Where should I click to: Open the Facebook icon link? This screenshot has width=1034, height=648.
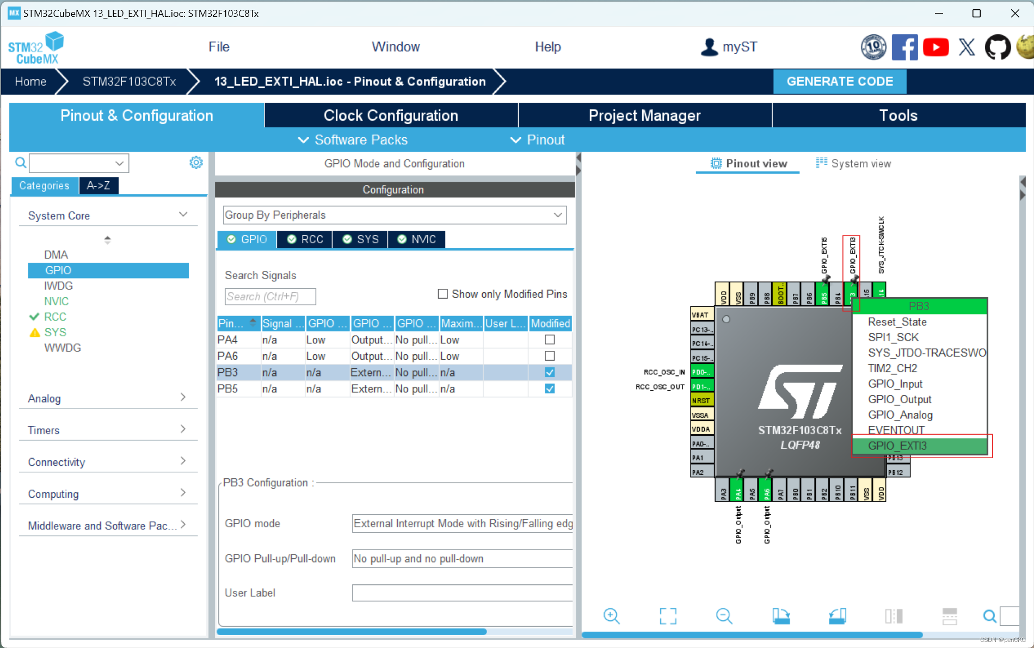tap(904, 47)
